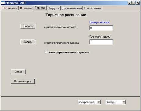The width and height of the screenshot is (141, 111).
Task: Click the «Групповой адрес» label
Action: click(x=100, y=36)
